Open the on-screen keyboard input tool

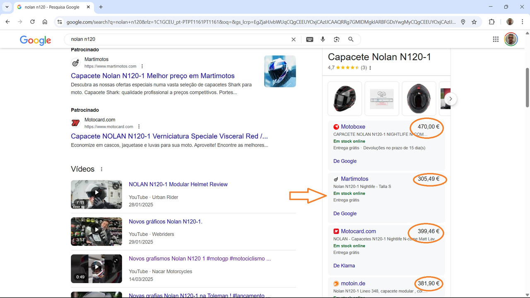tap(310, 39)
